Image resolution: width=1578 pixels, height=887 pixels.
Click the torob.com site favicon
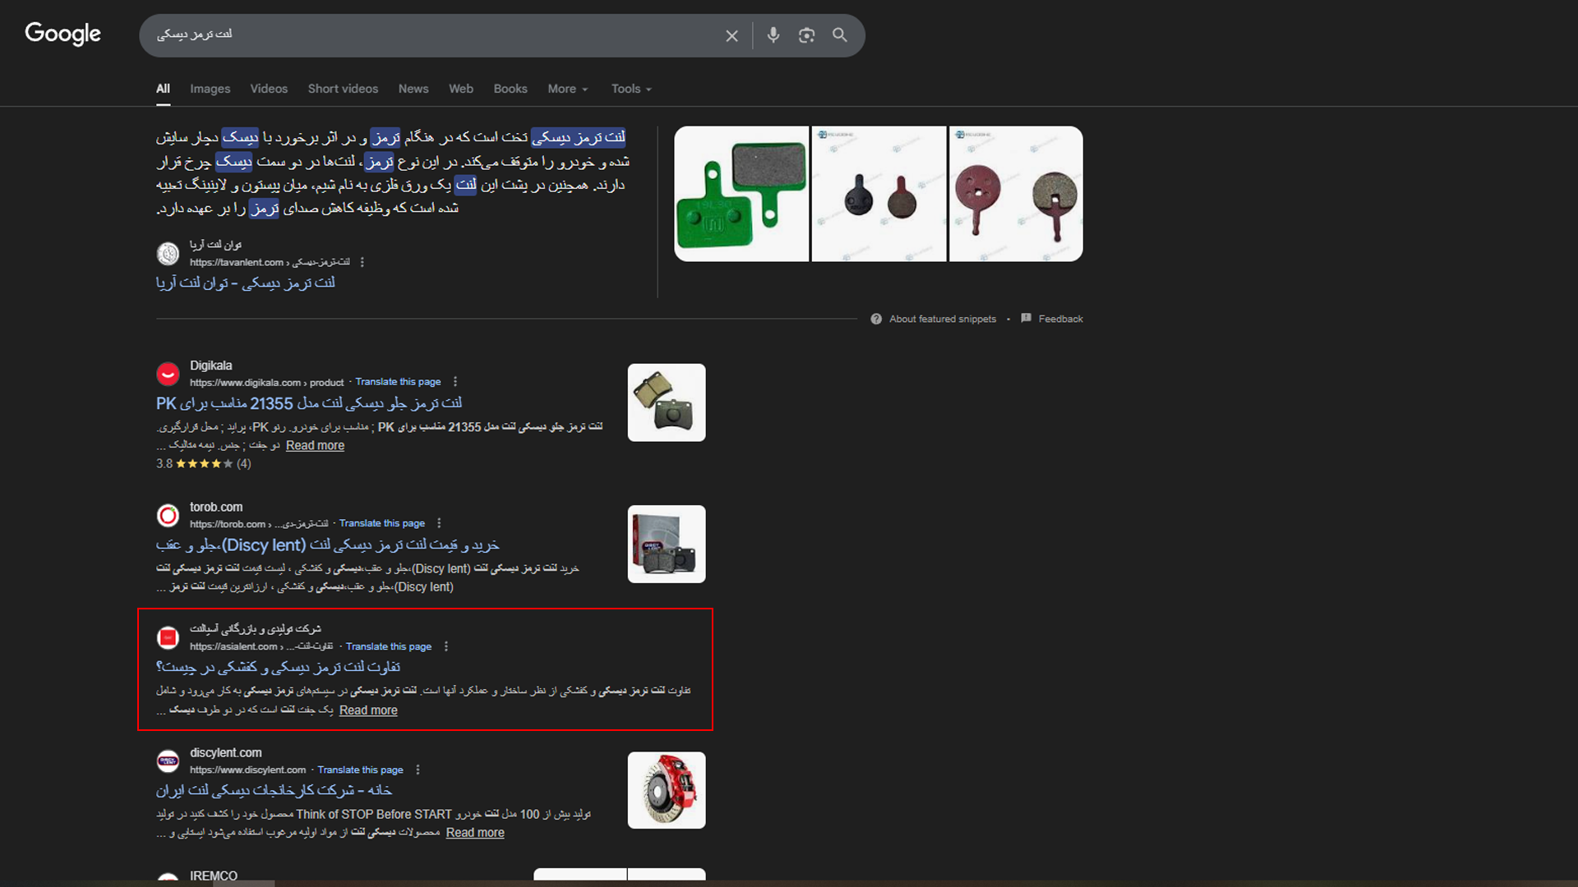click(x=168, y=516)
